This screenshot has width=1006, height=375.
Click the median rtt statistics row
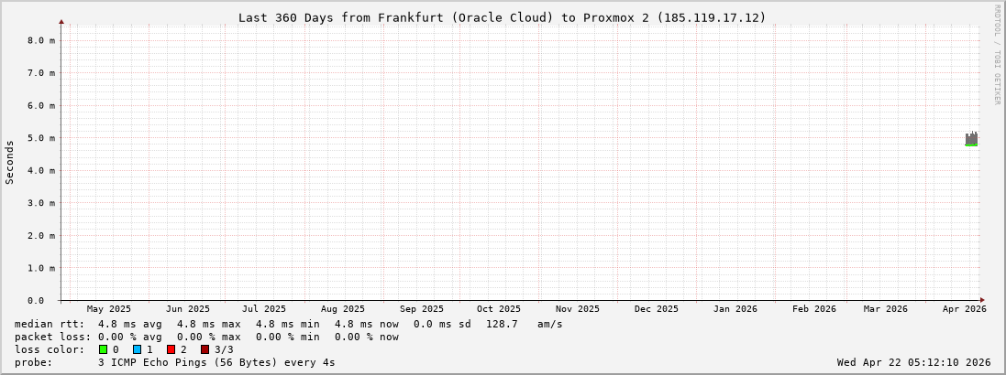coord(288,324)
